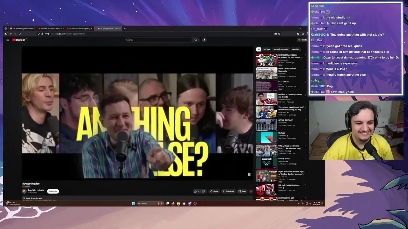This screenshot has height=229, width=408.
Task: Click I'm Tired of Listening to Nerds title
Action: pyautogui.click(x=290, y=95)
